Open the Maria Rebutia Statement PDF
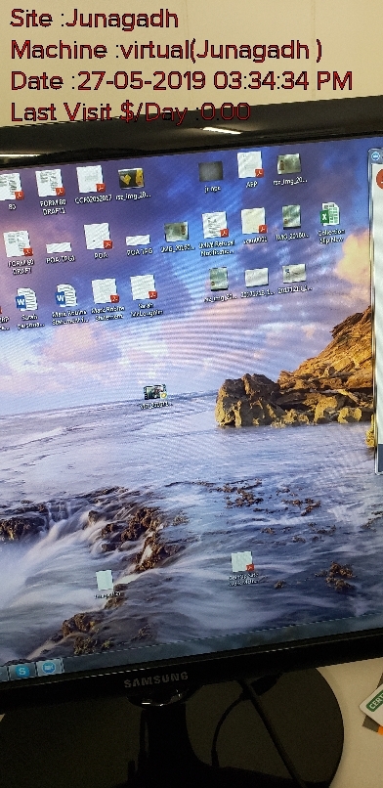Screen dimensions: 383x788 point(106,299)
